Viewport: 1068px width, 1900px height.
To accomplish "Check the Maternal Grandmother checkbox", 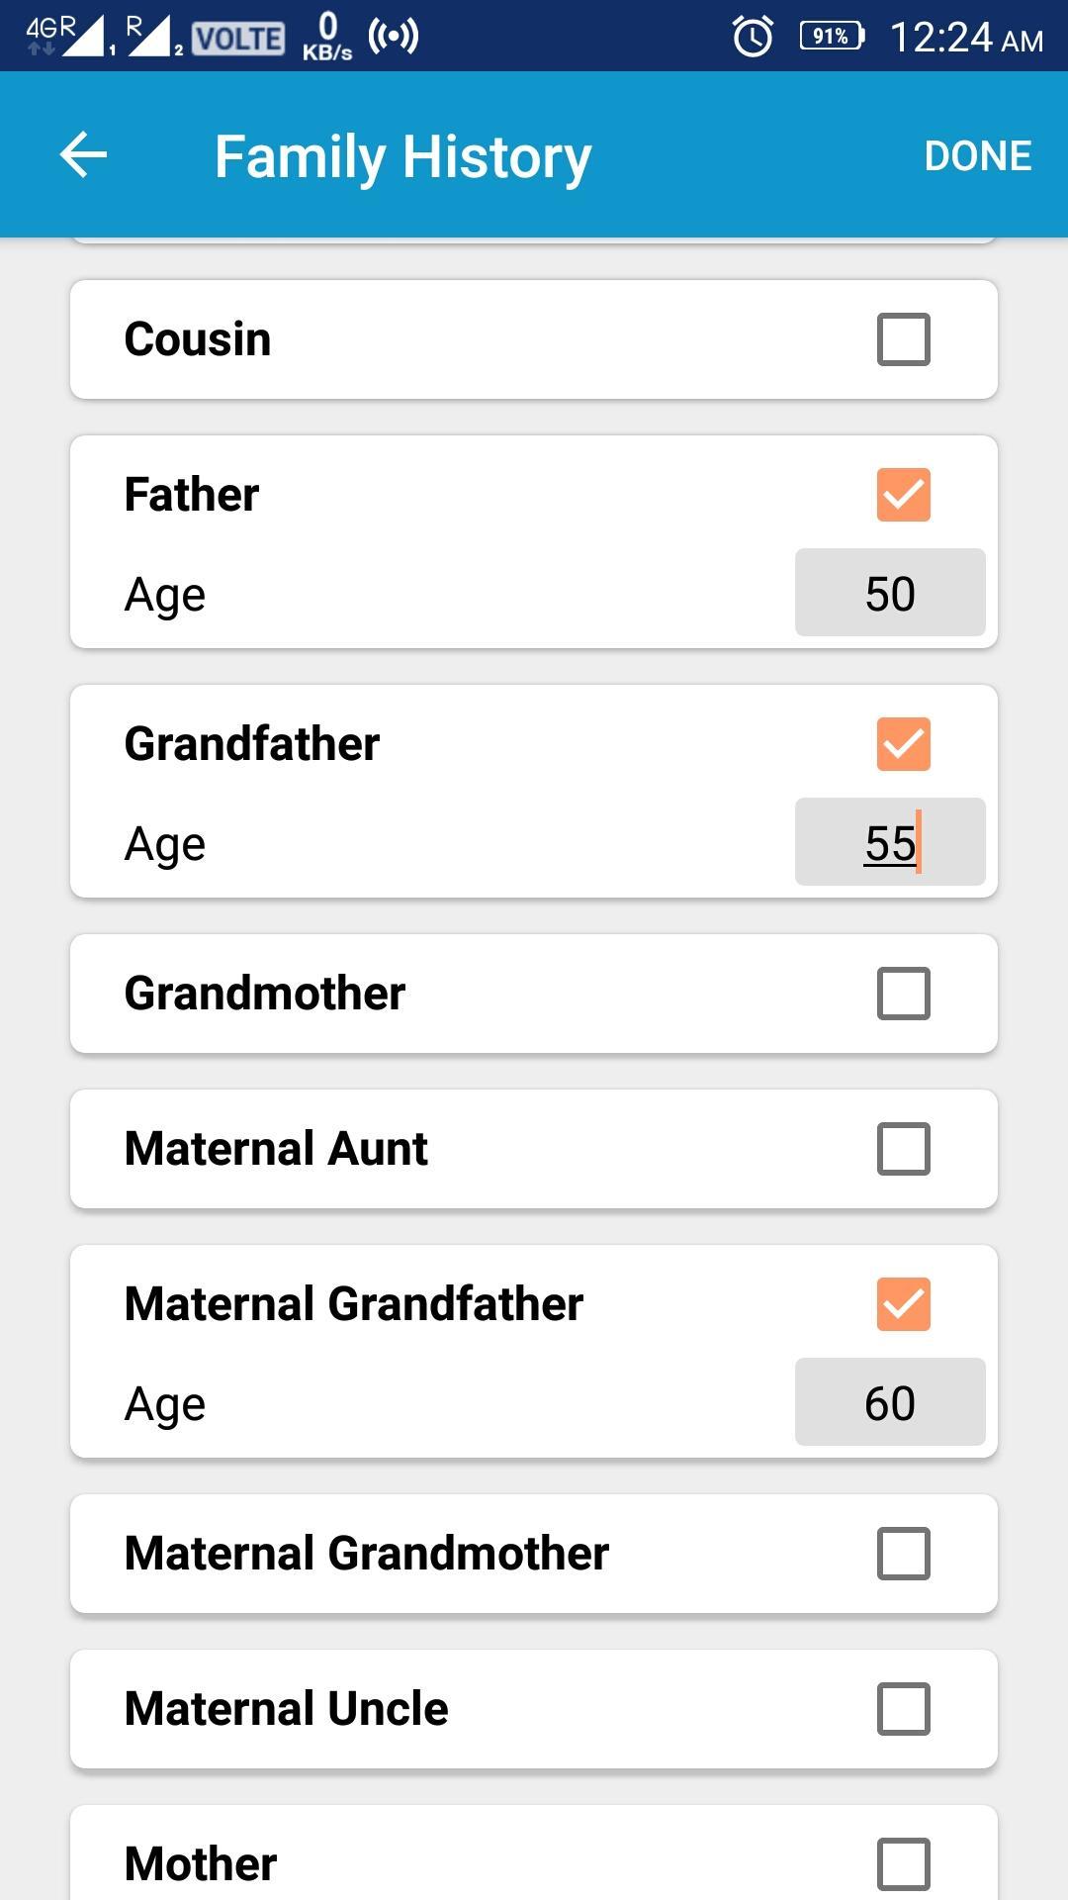I will pos(904,1554).
